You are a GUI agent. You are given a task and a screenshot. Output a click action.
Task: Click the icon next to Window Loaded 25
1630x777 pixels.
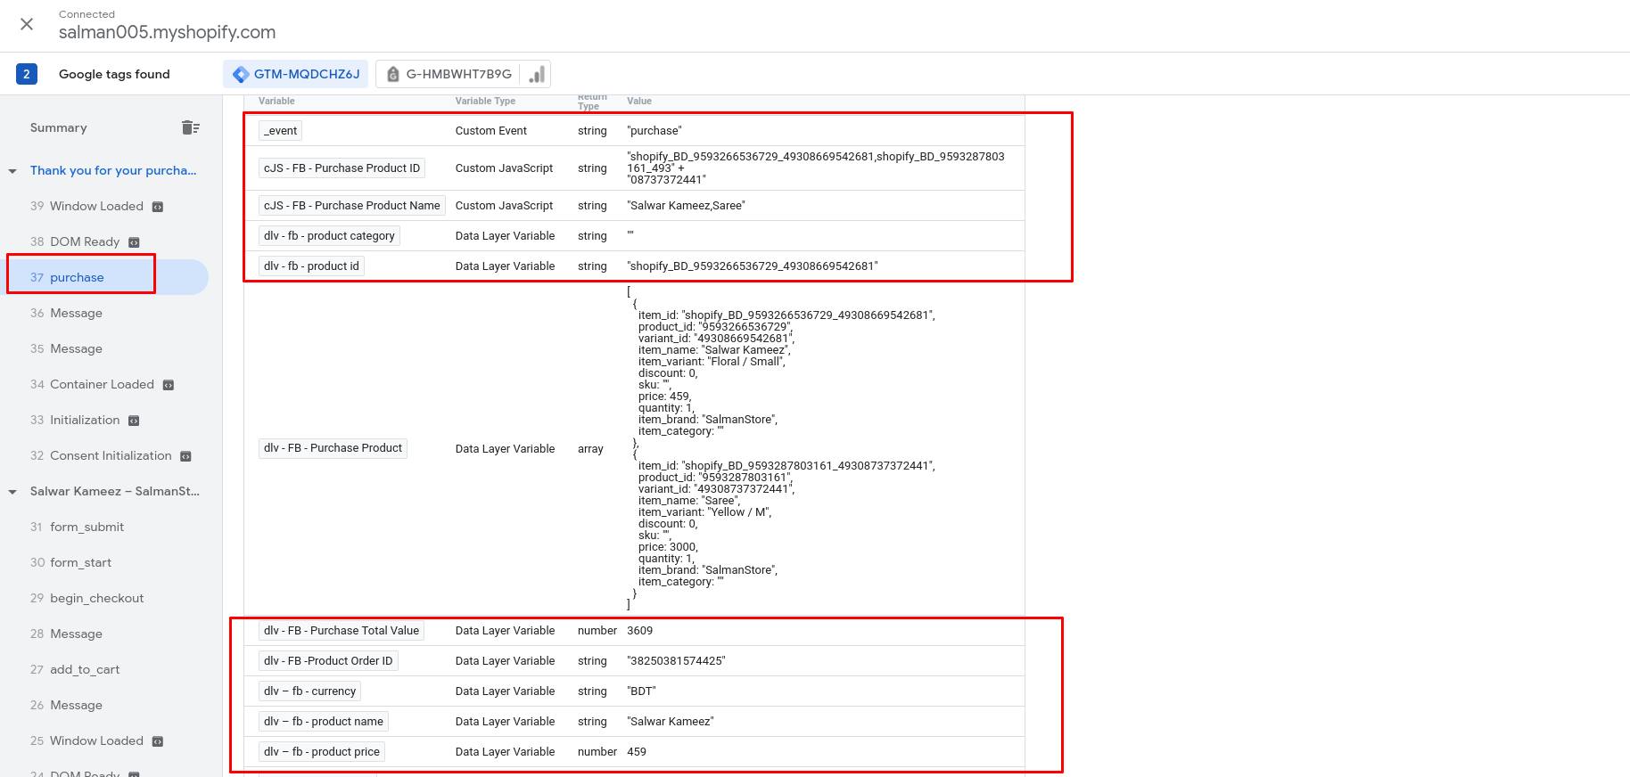[x=158, y=741]
